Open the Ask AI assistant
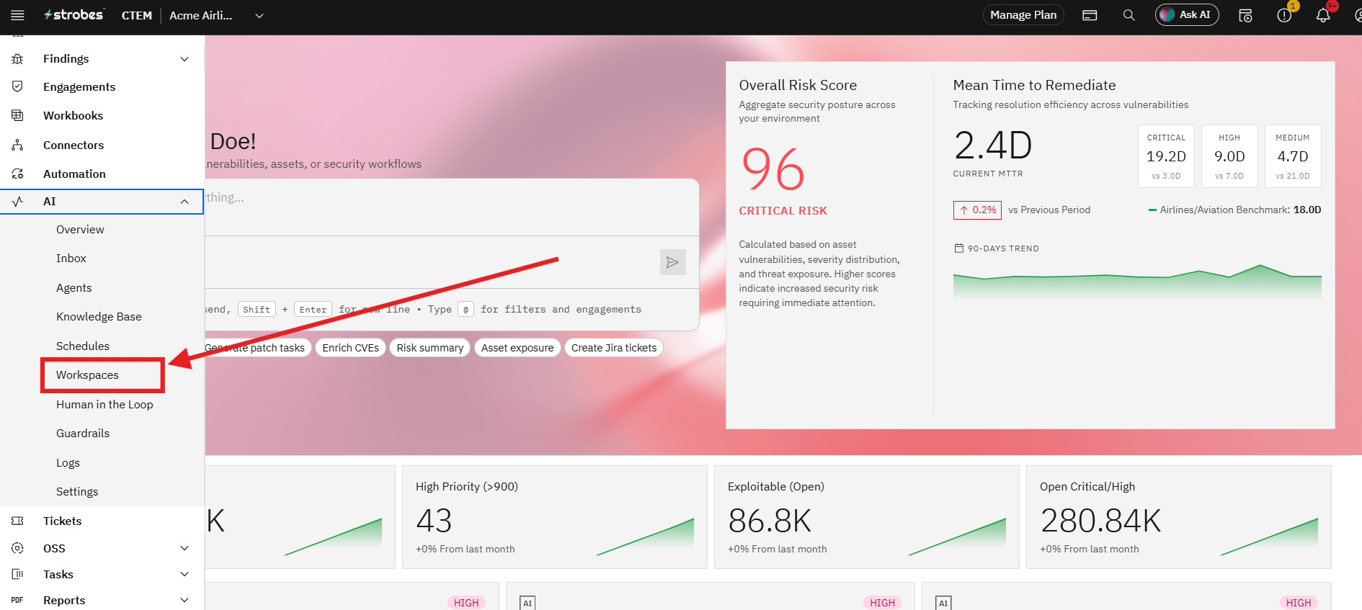Screen dimensions: 1362x610 tap(1187, 15)
